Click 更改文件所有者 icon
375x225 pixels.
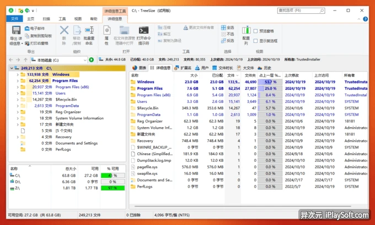(x=186, y=28)
